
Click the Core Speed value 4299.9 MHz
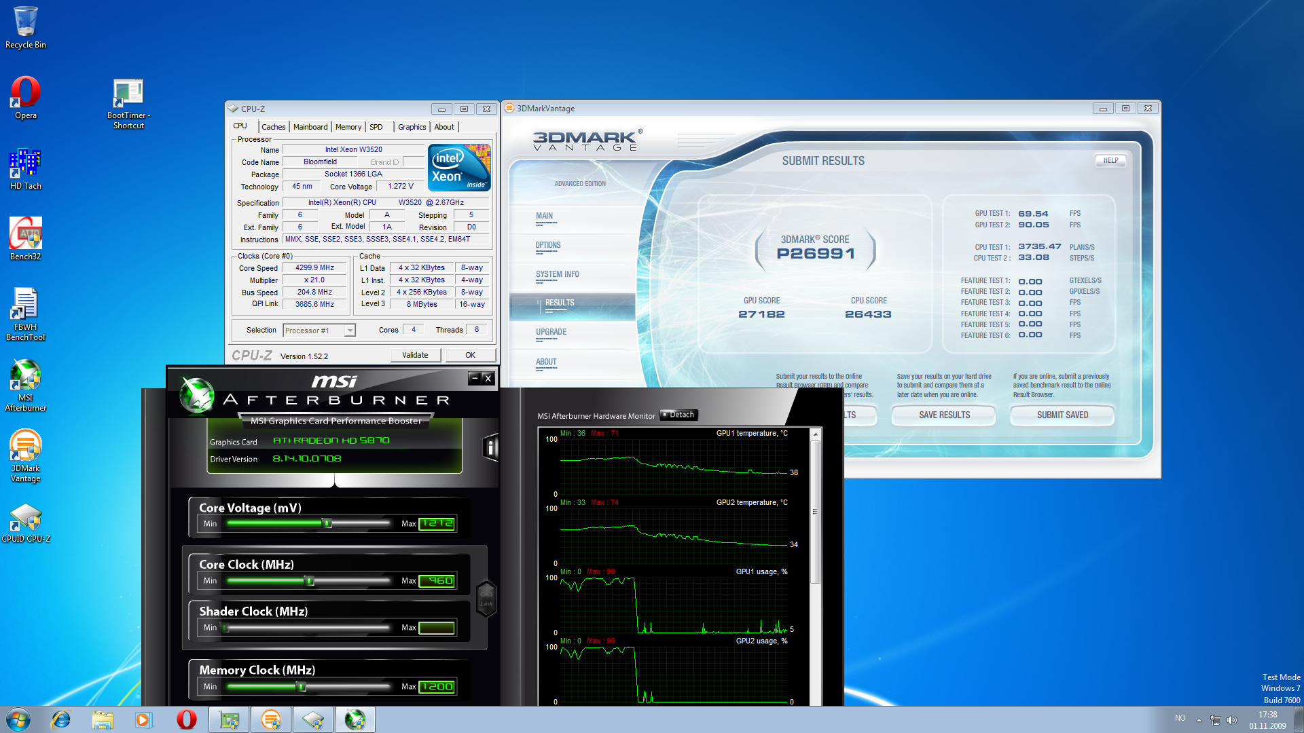tap(314, 267)
